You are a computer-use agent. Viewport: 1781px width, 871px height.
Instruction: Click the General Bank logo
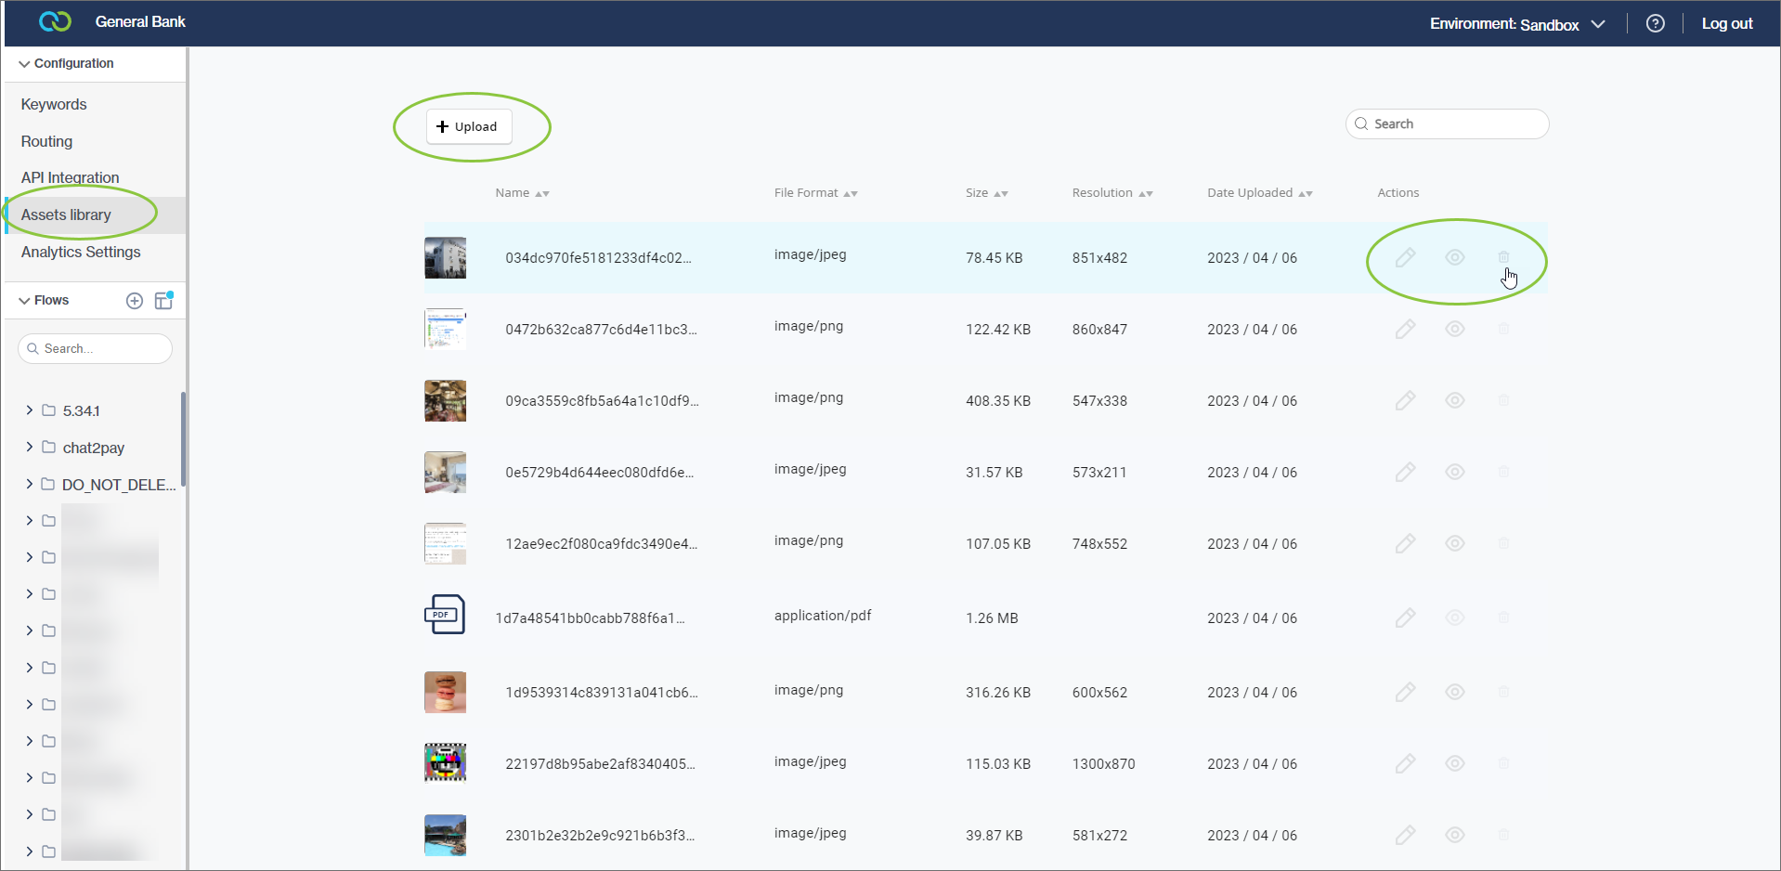pyautogui.click(x=55, y=21)
